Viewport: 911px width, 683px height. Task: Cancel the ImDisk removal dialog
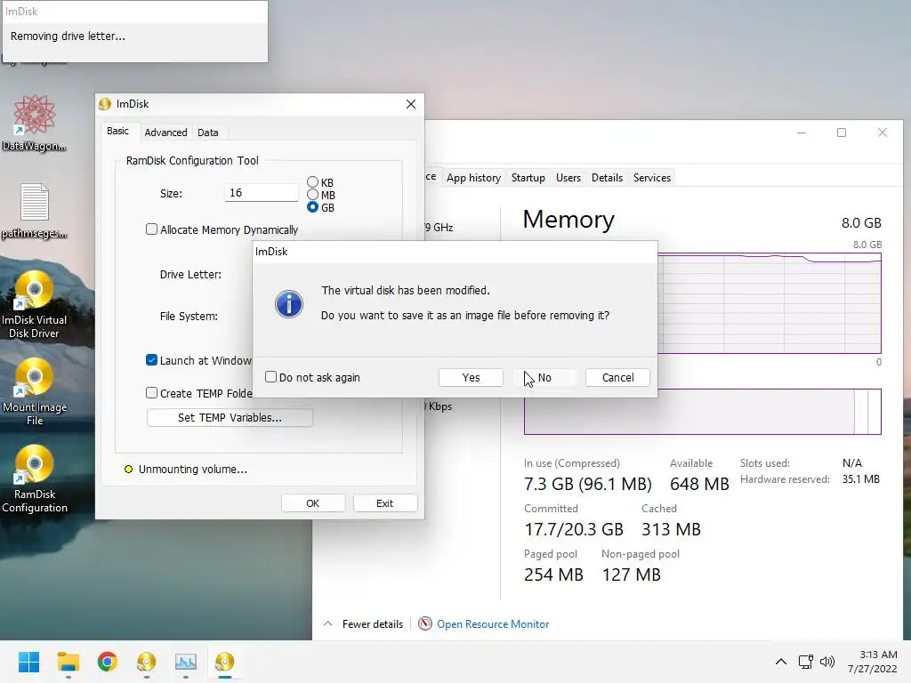coord(617,377)
